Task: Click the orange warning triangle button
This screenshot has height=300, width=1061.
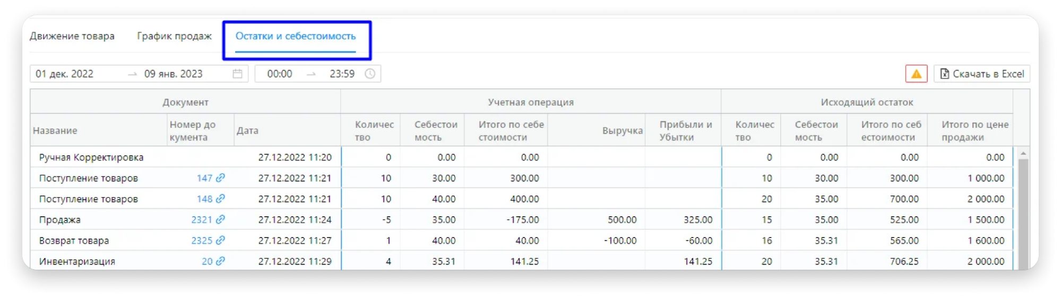Action: coord(916,74)
